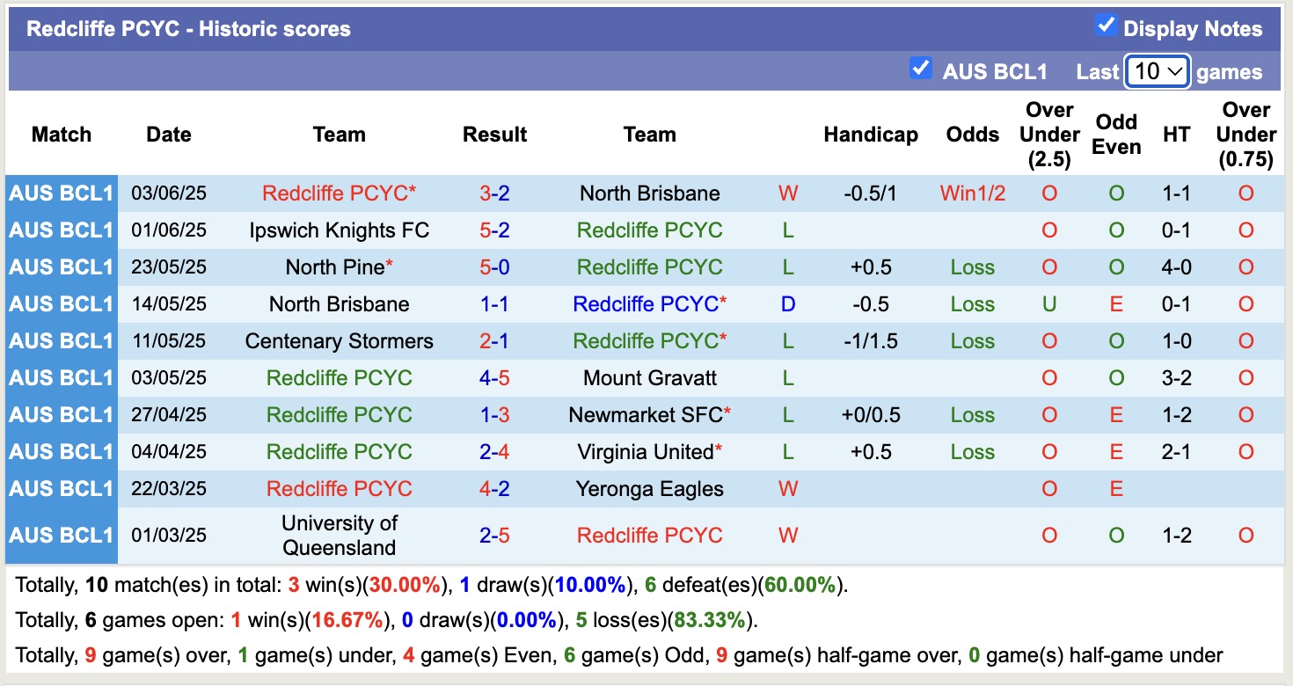
Task: Uncheck the AUS BCL1 filter checkbox
Action: [x=921, y=67]
